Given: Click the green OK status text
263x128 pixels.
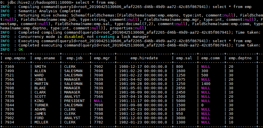Looking at the screenshot, I should [21, 50].
